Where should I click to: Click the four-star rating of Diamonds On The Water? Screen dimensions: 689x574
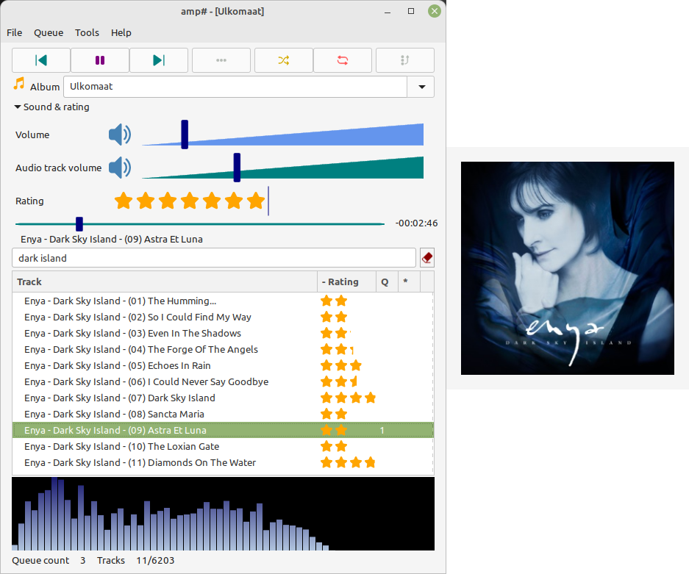tap(348, 462)
